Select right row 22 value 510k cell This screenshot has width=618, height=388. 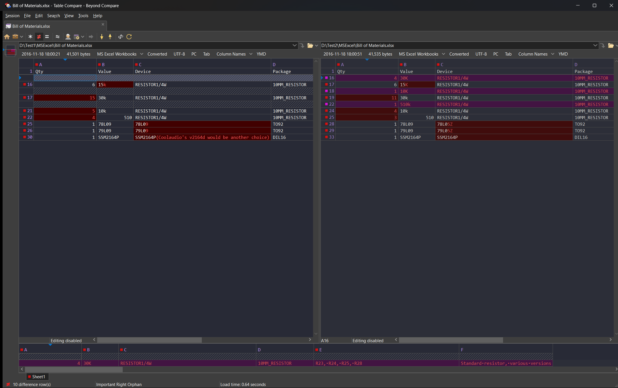pos(417,105)
